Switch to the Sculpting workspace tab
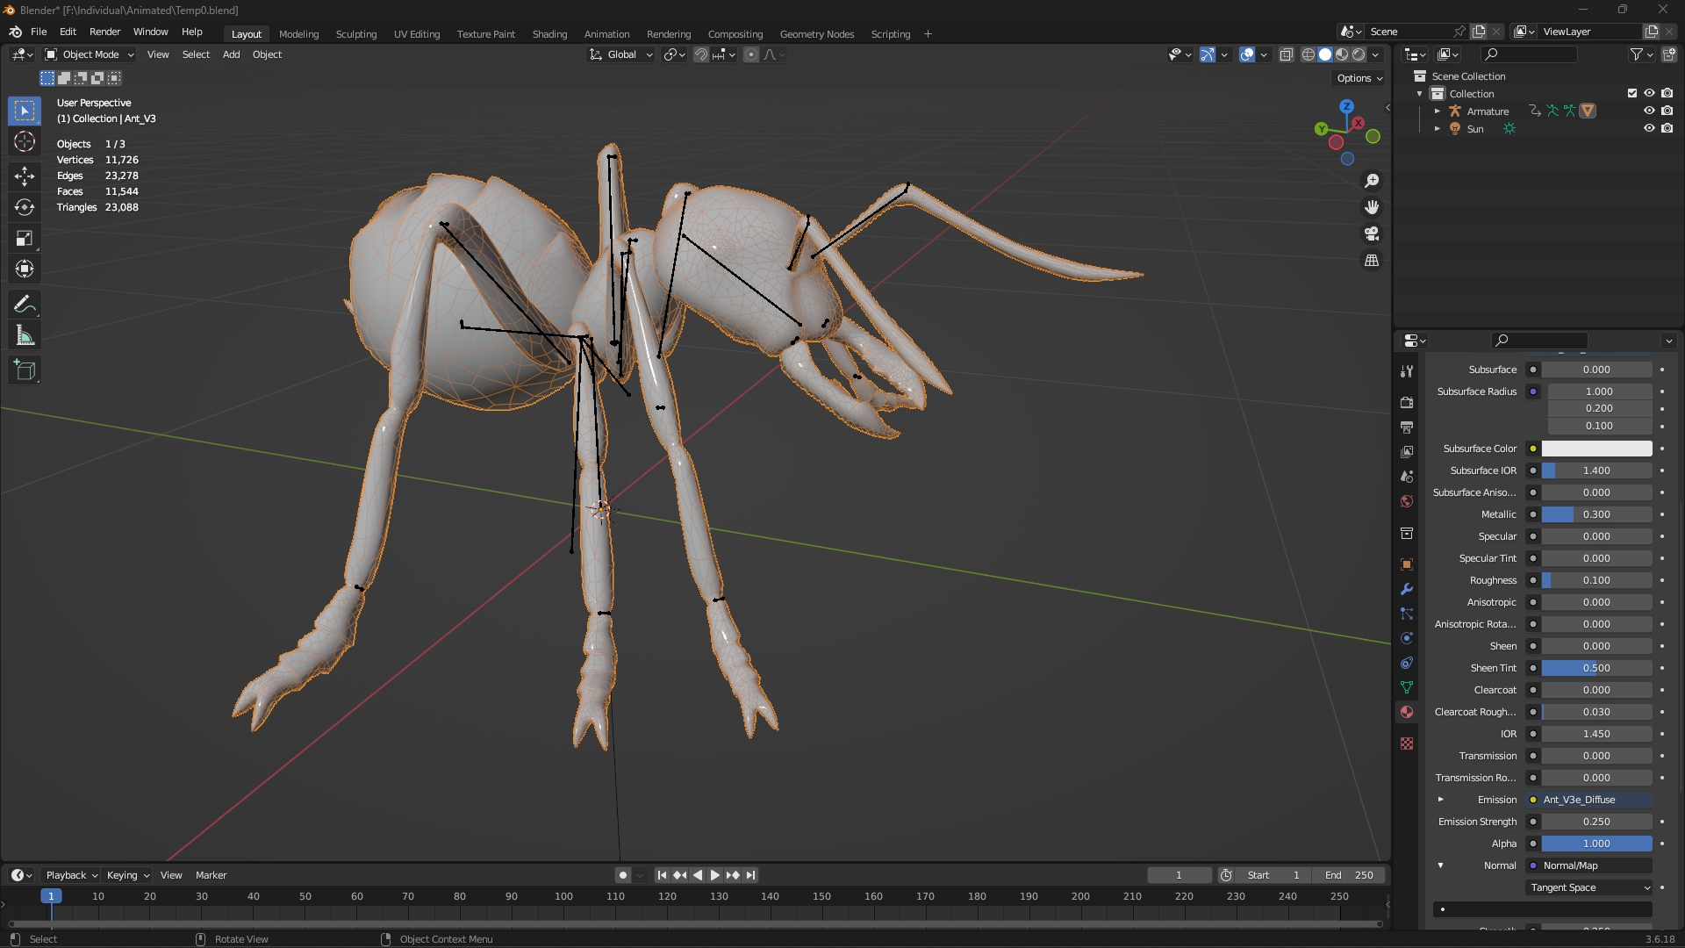1685x948 pixels. coord(355,34)
